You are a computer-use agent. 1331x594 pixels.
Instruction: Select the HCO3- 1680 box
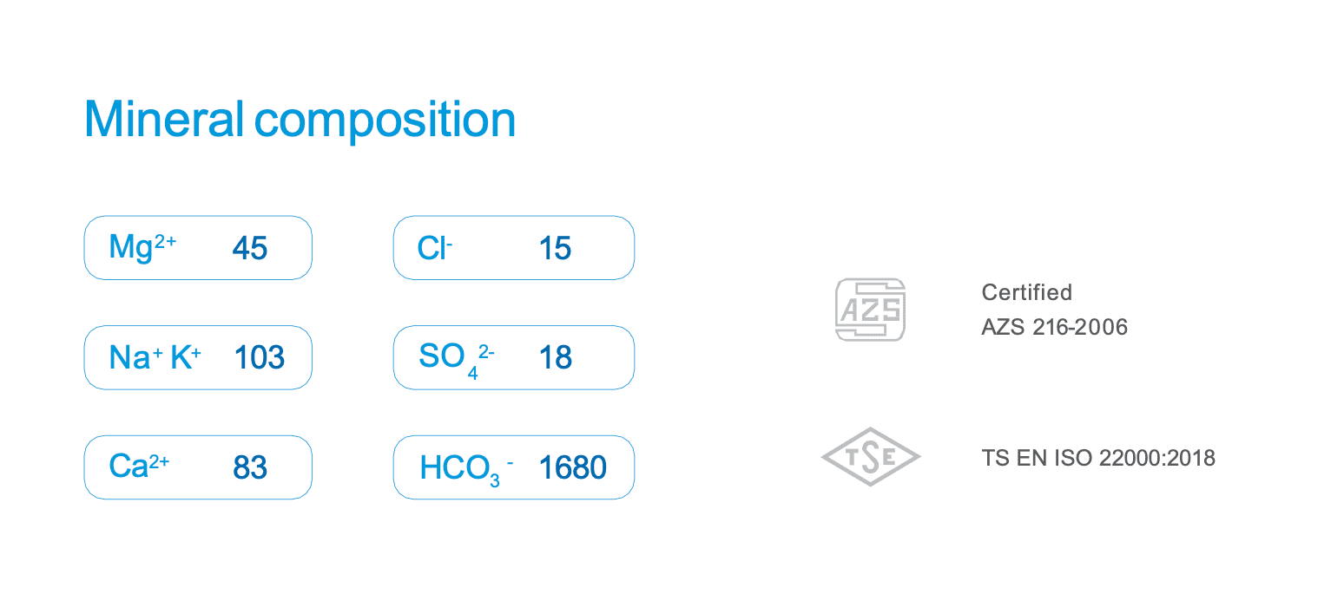point(513,467)
